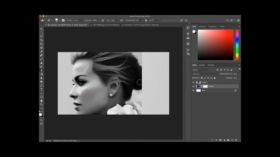
Task: Toggle layer filtering switch in Layers panel
Action: (x=239, y=69)
